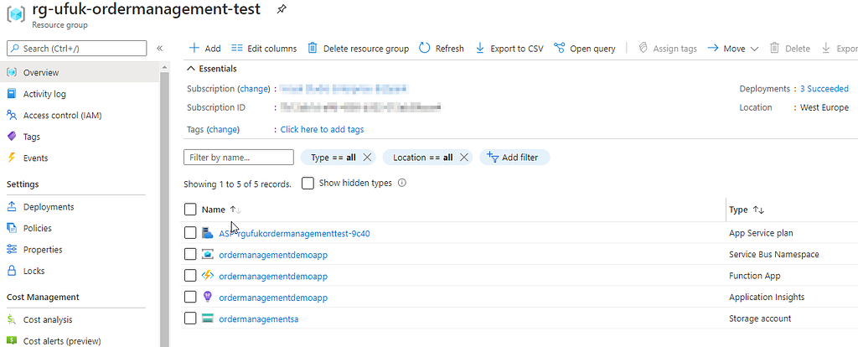Click the Locks padlock icon
The image size is (858, 347).
point(12,271)
